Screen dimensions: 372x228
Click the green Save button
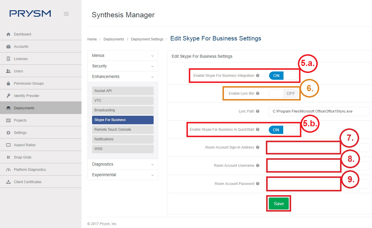279,204
